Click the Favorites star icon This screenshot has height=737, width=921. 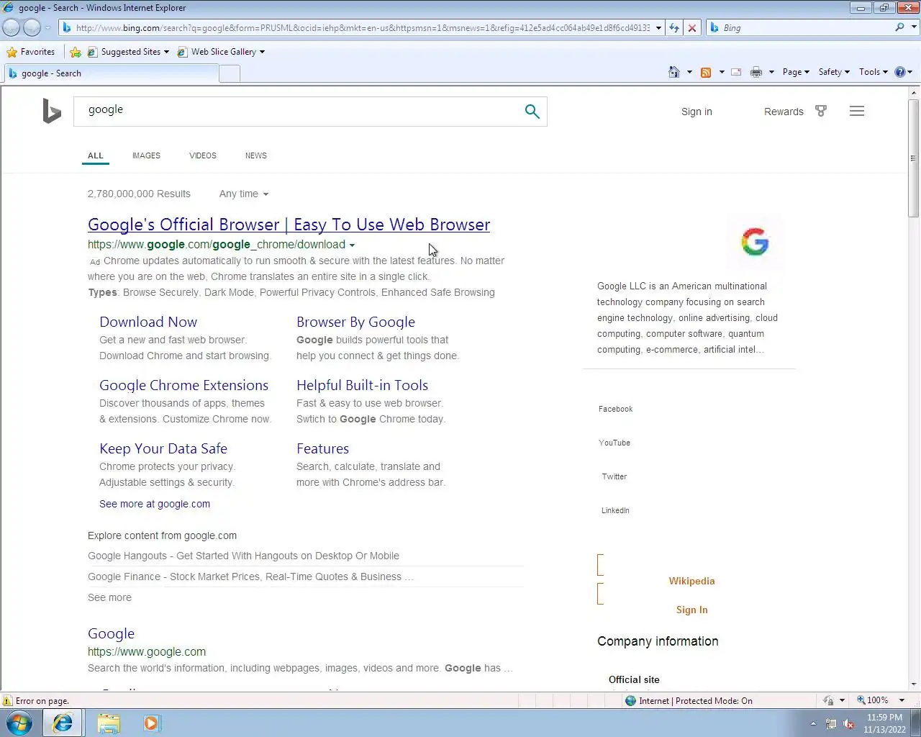[12, 52]
